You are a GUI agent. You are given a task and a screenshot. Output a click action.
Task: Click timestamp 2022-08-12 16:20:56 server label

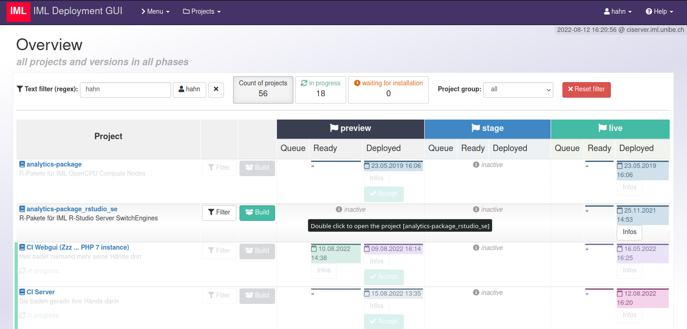(620, 30)
